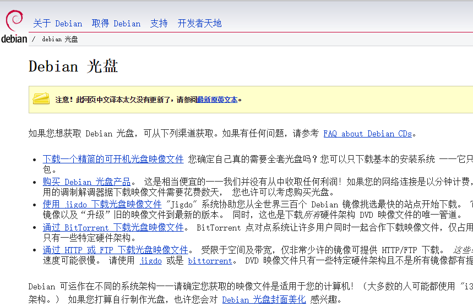Click the Debian swirl logo
The image size is (473, 307).
pos(14,21)
